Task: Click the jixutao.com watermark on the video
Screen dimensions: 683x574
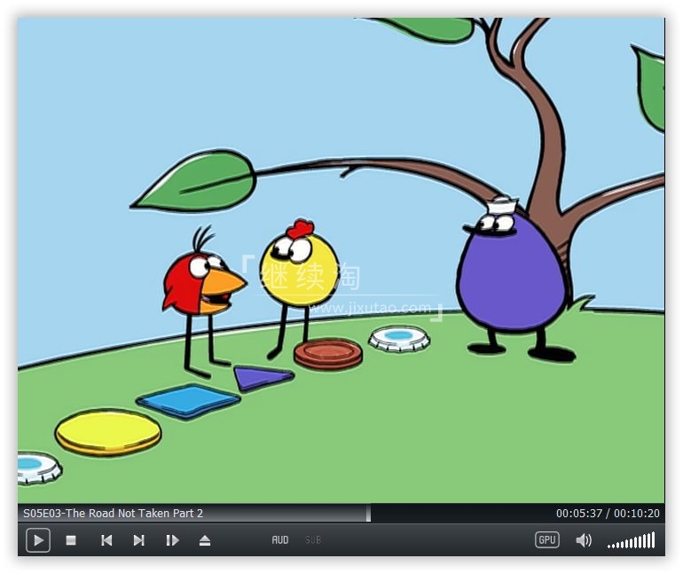Action: [370, 308]
